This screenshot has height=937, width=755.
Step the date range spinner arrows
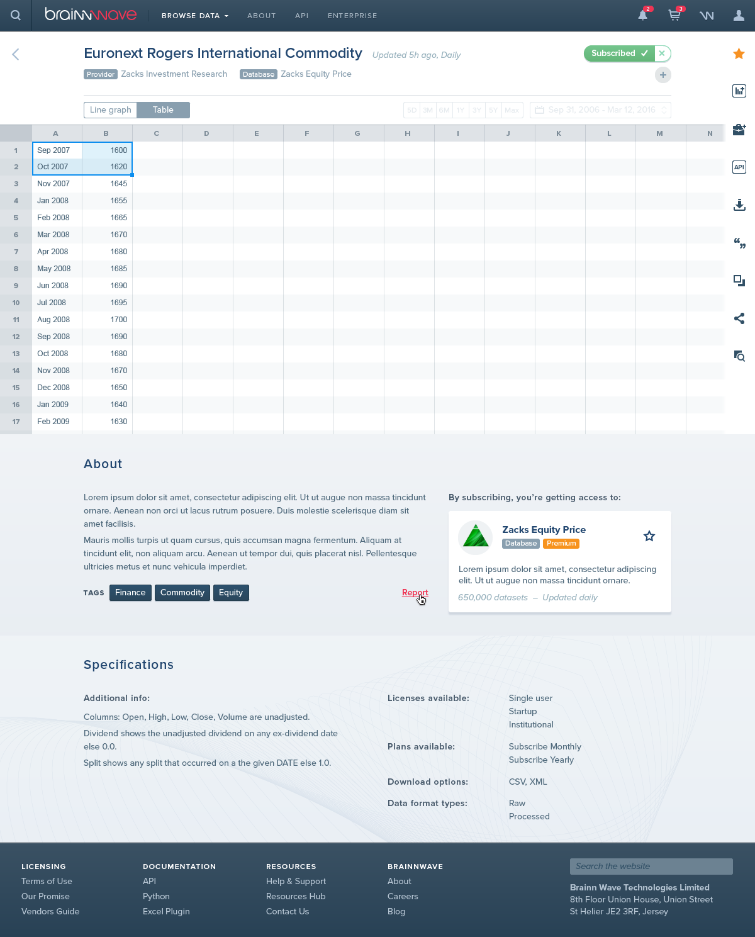664,110
